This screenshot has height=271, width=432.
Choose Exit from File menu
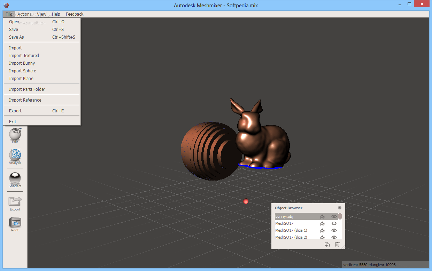[x=42, y=122]
